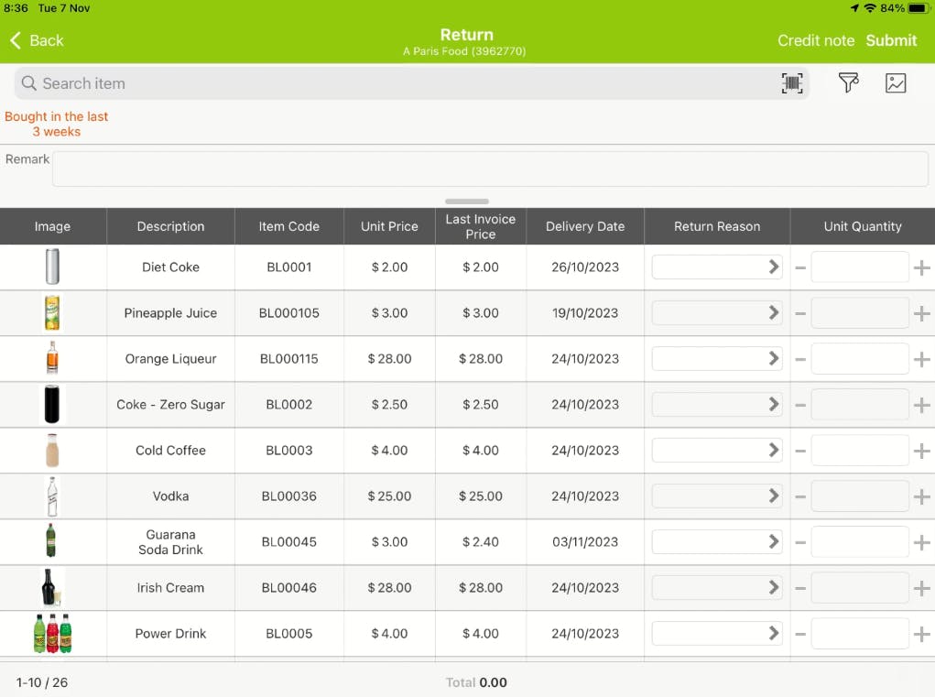Sort by the Unit Price column header

click(x=389, y=226)
